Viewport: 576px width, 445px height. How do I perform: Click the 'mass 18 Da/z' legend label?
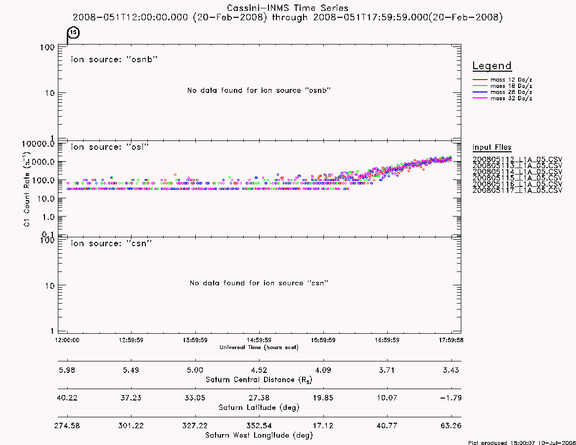(x=511, y=86)
